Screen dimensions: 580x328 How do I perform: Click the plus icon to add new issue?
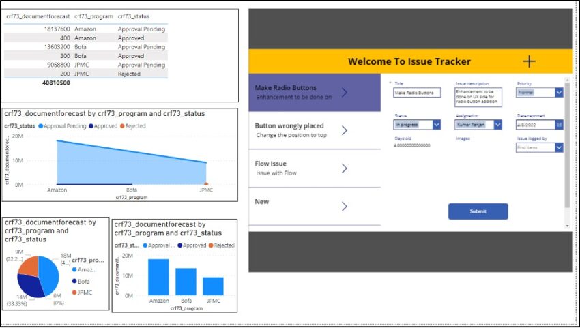pos(529,61)
